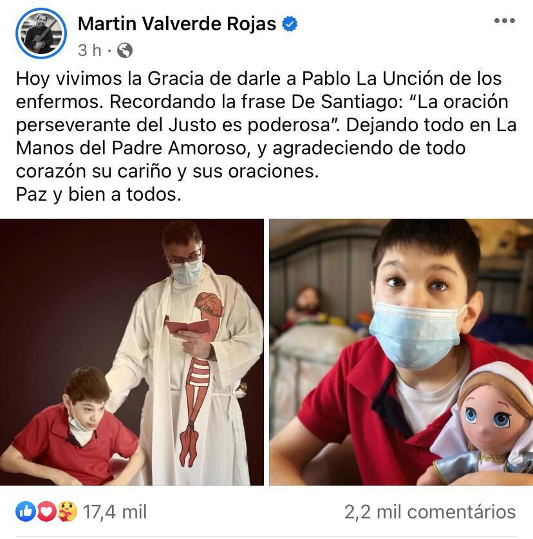Open Martin Valverde Rojas profile picture
Image resolution: width=533 pixels, height=539 pixels.
tap(41, 33)
